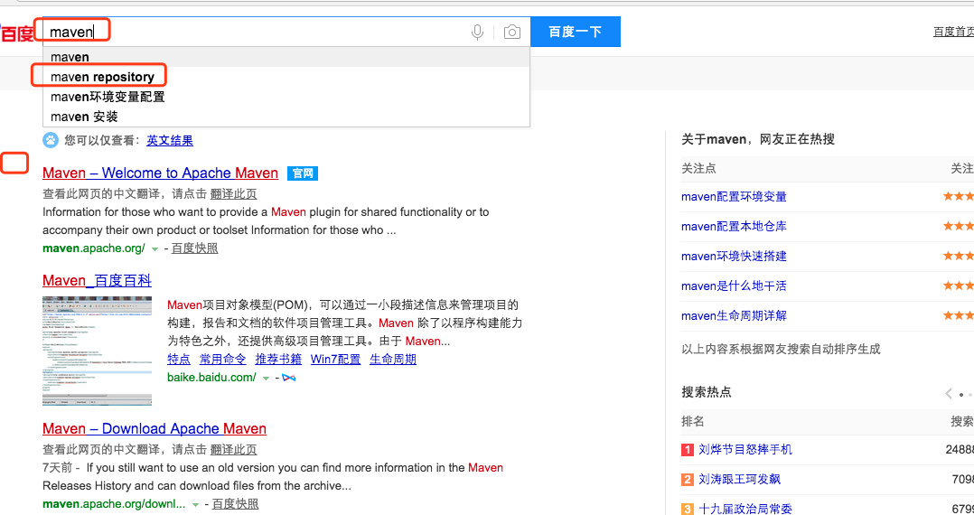
Task: Click the 英文结果 link
Action: (x=170, y=140)
